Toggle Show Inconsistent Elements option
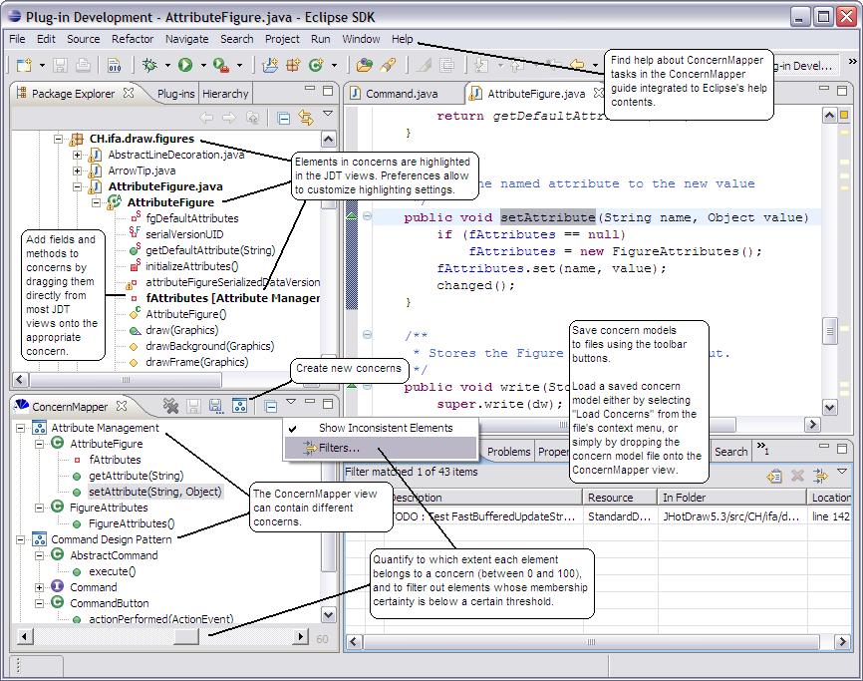This screenshot has width=863, height=681. pyautogui.click(x=380, y=428)
